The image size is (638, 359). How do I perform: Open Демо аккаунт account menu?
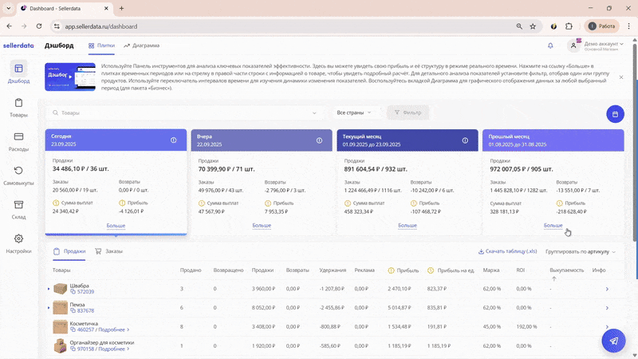tap(602, 45)
